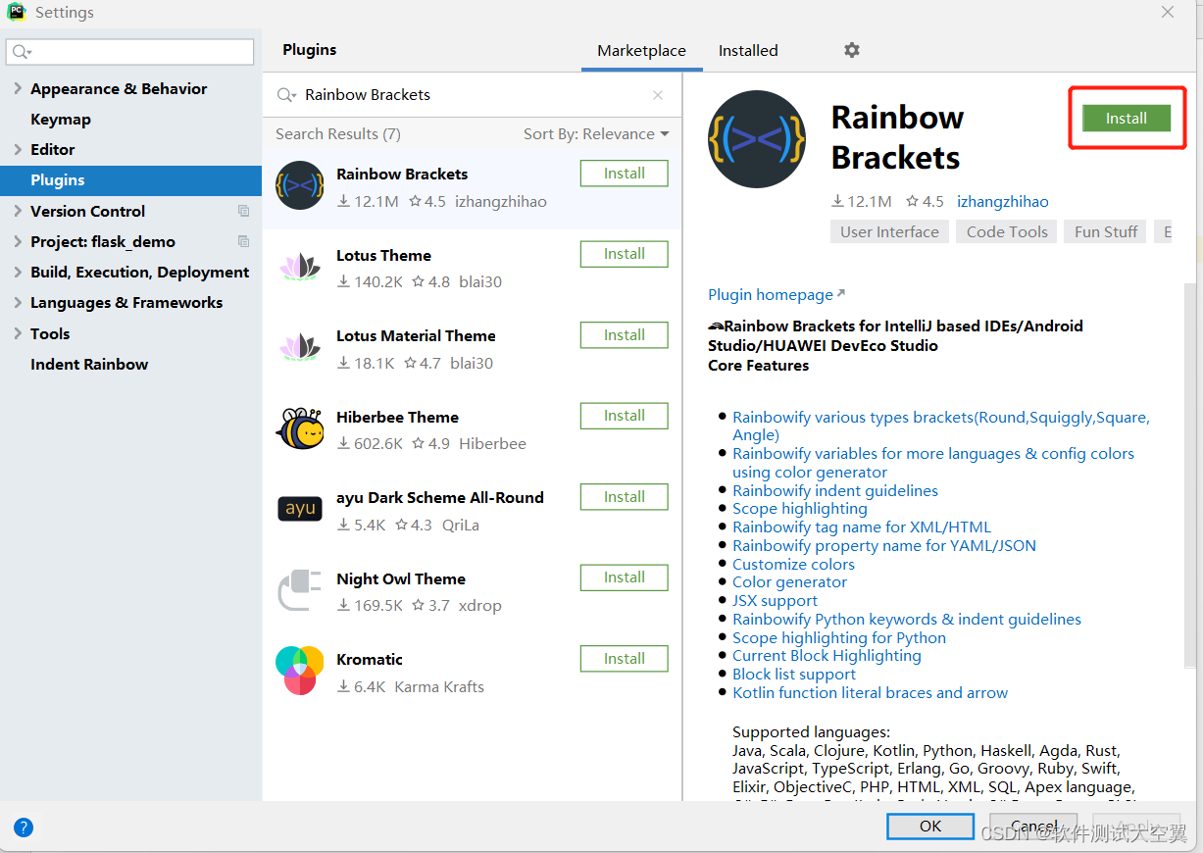Select the Night Owl Theme name text

(401, 578)
